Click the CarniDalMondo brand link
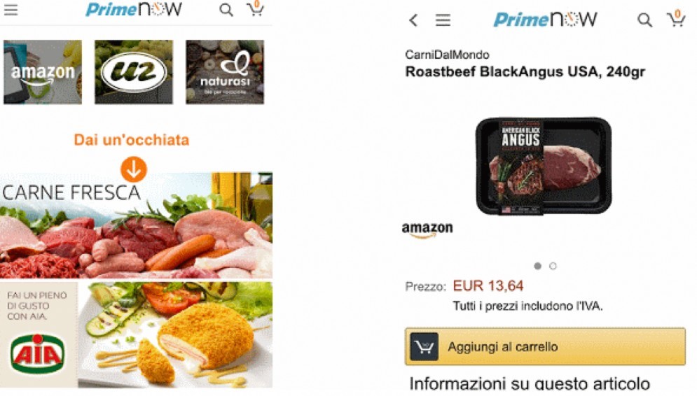697x396 pixels. tap(447, 55)
